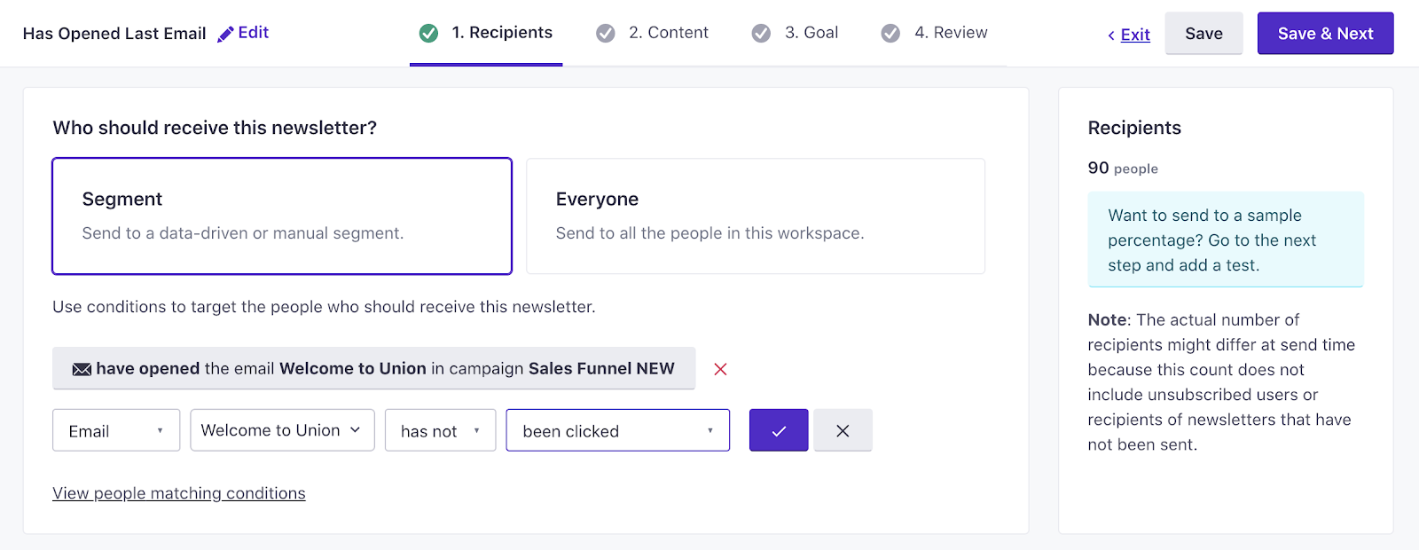This screenshot has width=1419, height=550.
Task: Switch to the 4. Review tab
Action: pyautogui.click(x=951, y=33)
